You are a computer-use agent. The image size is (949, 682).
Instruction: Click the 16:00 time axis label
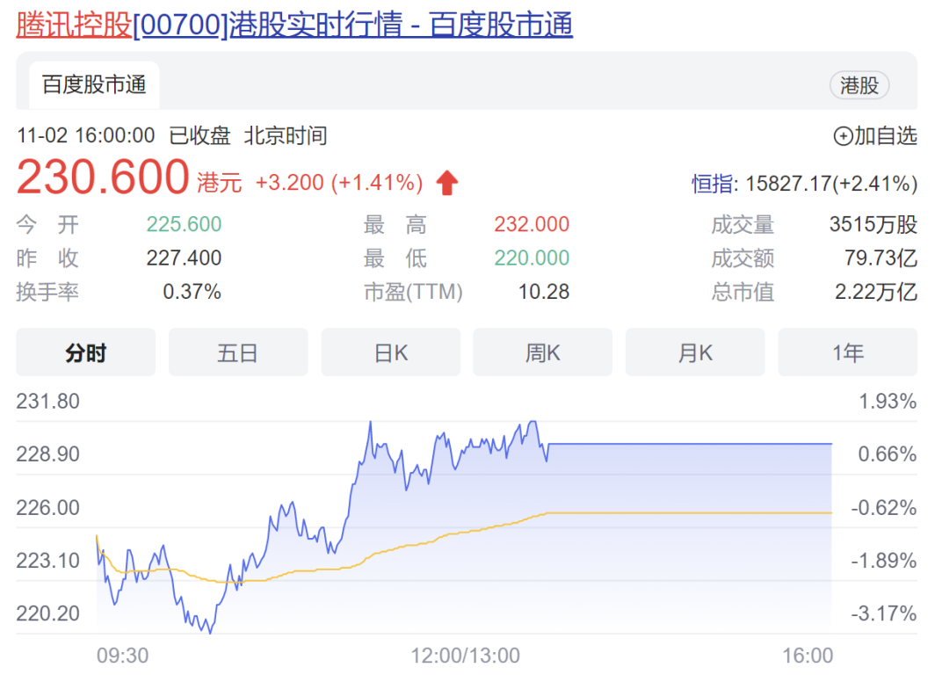click(x=808, y=656)
